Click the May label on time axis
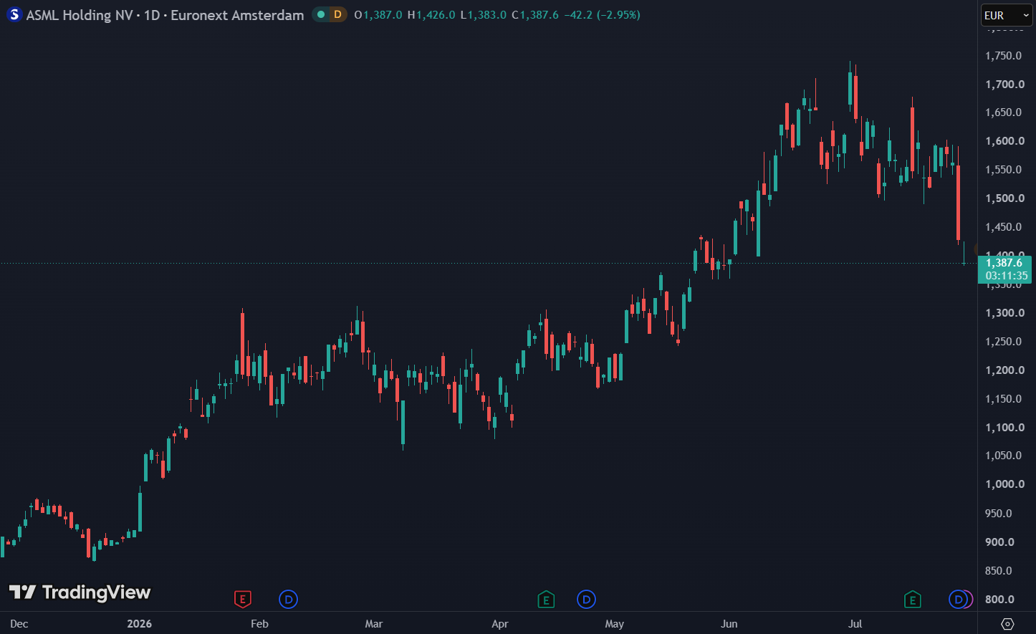Screen dimensions: 1036x634 pos(615,624)
